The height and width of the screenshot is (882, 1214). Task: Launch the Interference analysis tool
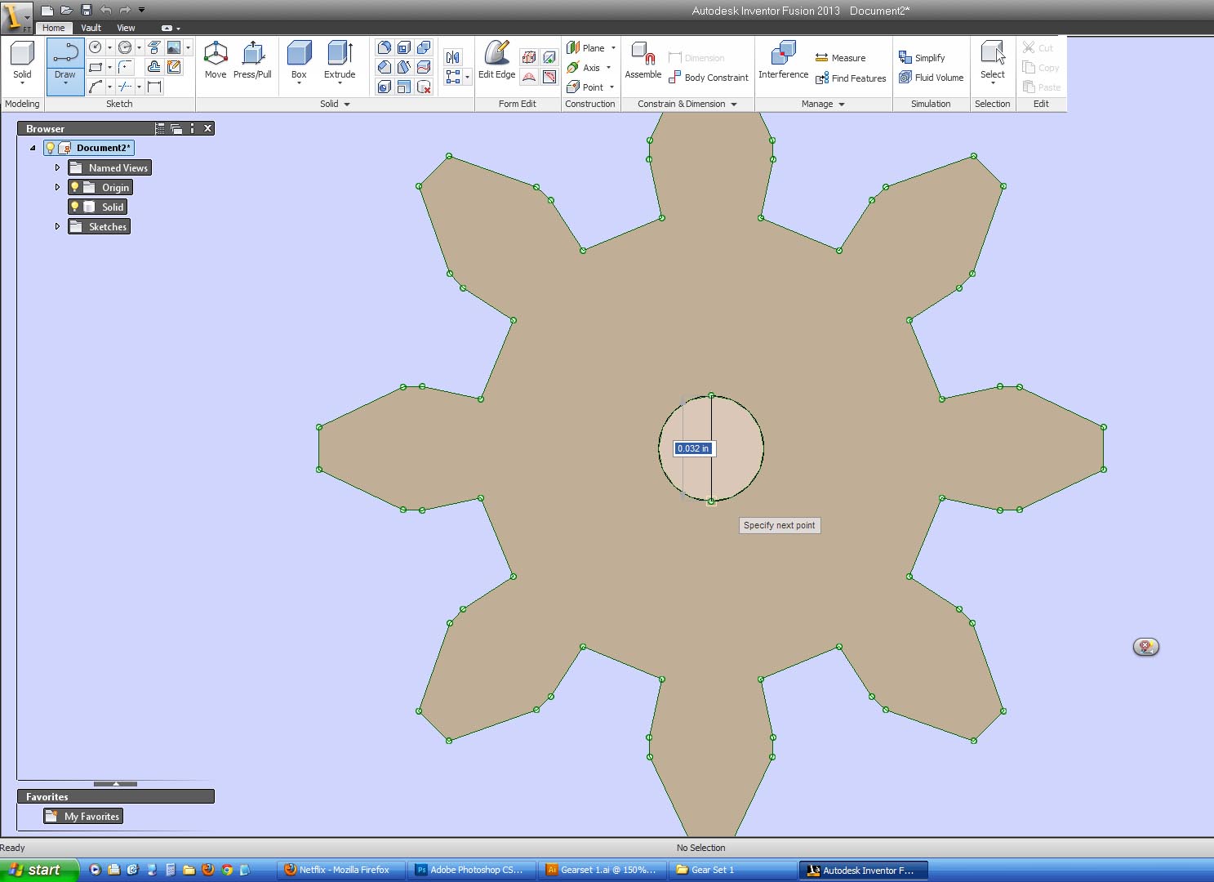783,61
